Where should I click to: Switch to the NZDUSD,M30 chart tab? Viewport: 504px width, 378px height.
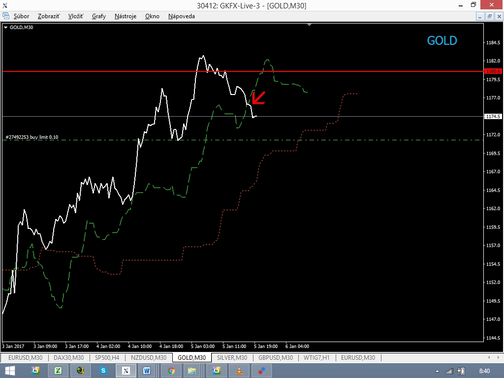(x=149, y=357)
